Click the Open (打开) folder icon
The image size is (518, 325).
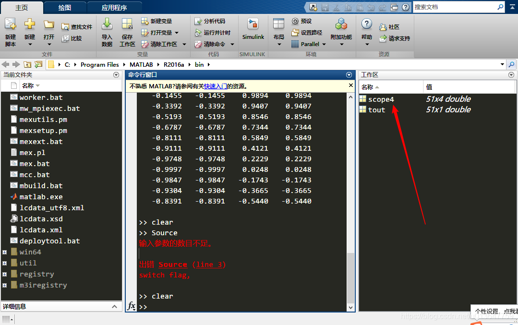(x=49, y=24)
